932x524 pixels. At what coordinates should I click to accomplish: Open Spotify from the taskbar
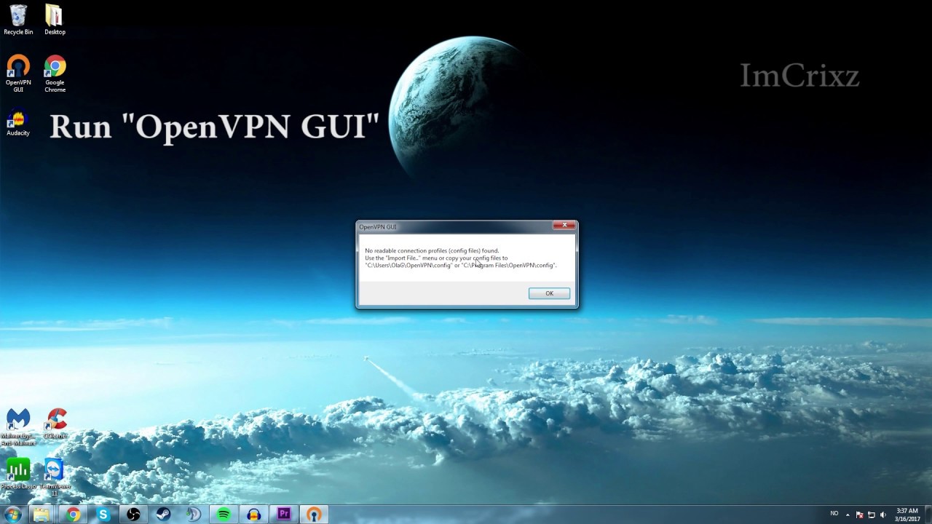[224, 515]
